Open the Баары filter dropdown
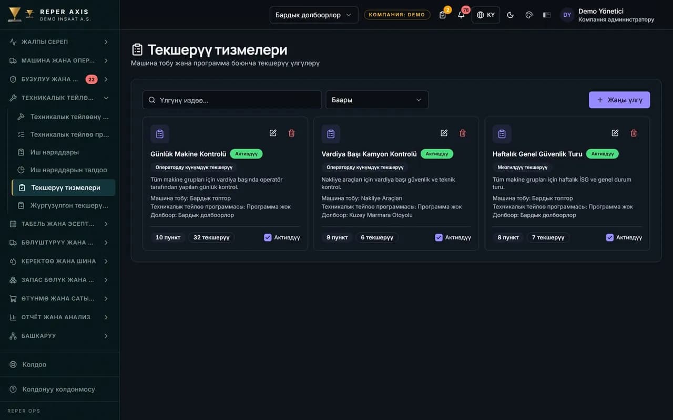This screenshot has height=420, width=673. point(377,100)
